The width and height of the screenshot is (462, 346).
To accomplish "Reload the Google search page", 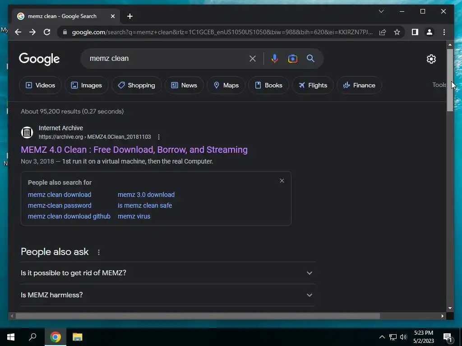I will (47, 32).
